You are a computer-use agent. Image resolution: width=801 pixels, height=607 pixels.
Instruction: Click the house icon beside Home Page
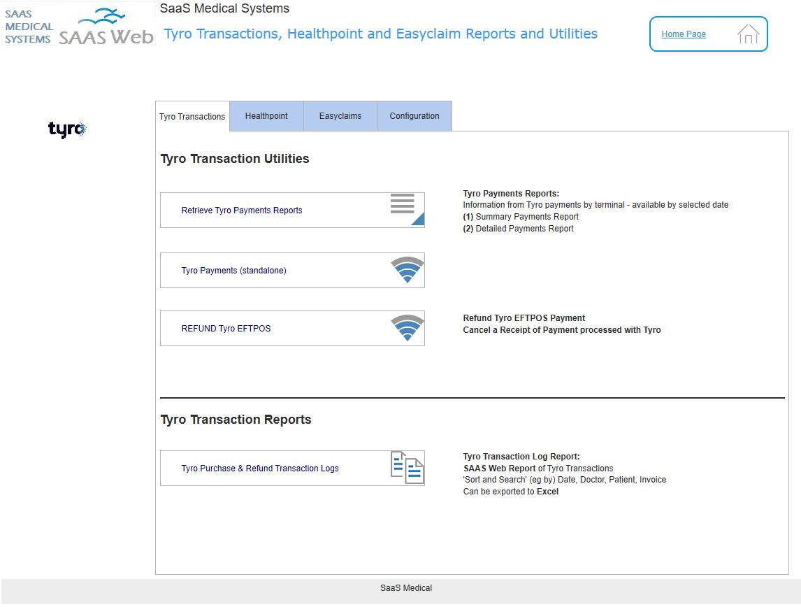[748, 34]
